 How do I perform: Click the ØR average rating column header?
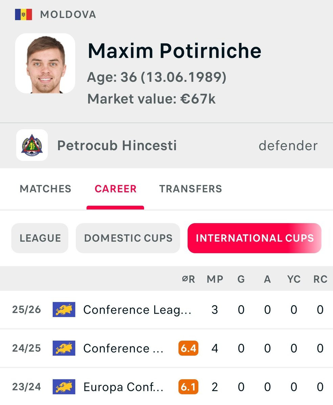point(189,279)
